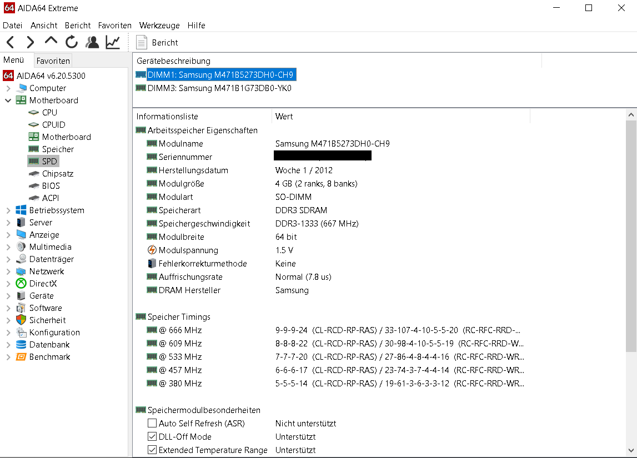Open the BIOS tree item
Viewport: 637px width, 458px height.
tap(44, 185)
